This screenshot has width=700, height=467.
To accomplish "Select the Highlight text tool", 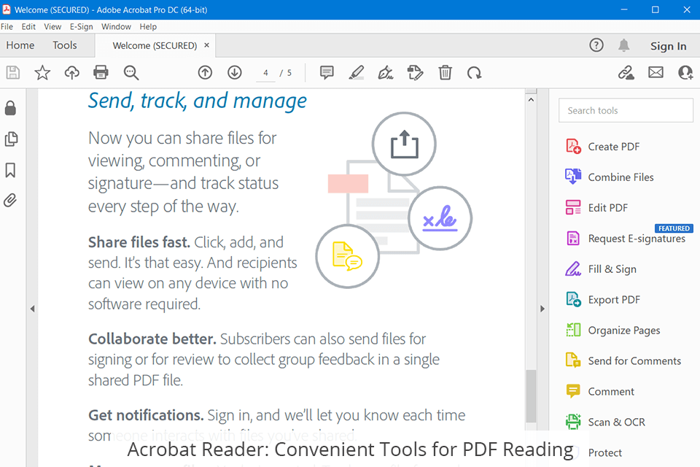I will click(x=357, y=72).
